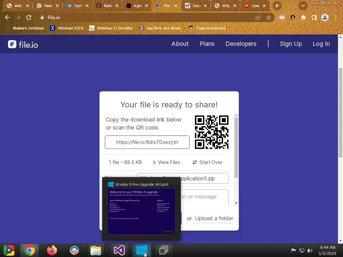Click the site lock icon in address bar
This screenshot has width=343, height=257.
pos(42,17)
